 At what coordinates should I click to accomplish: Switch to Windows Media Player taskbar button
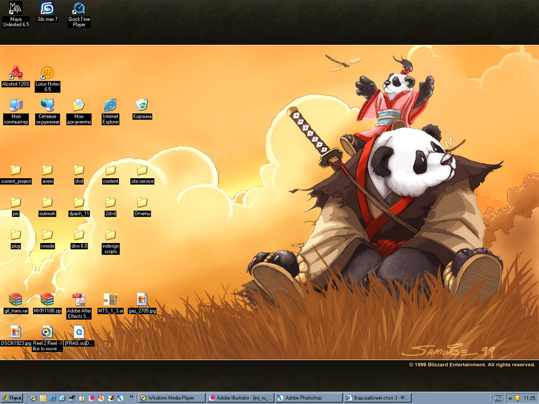pos(172,398)
